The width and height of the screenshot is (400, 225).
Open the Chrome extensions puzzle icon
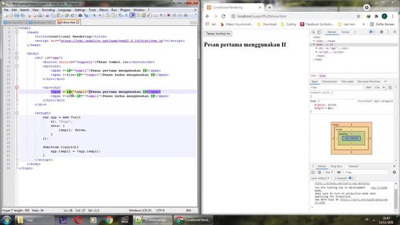point(376,16)
